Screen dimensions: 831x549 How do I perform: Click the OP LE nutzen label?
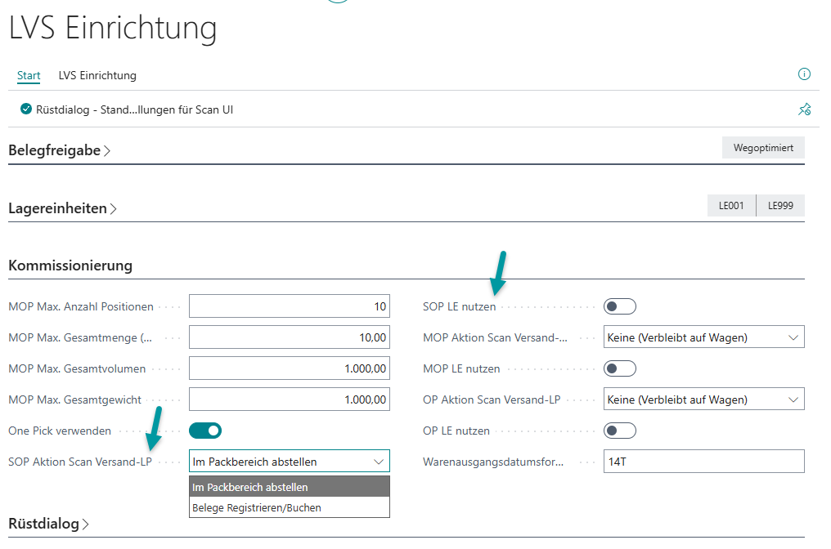point(456,431)
